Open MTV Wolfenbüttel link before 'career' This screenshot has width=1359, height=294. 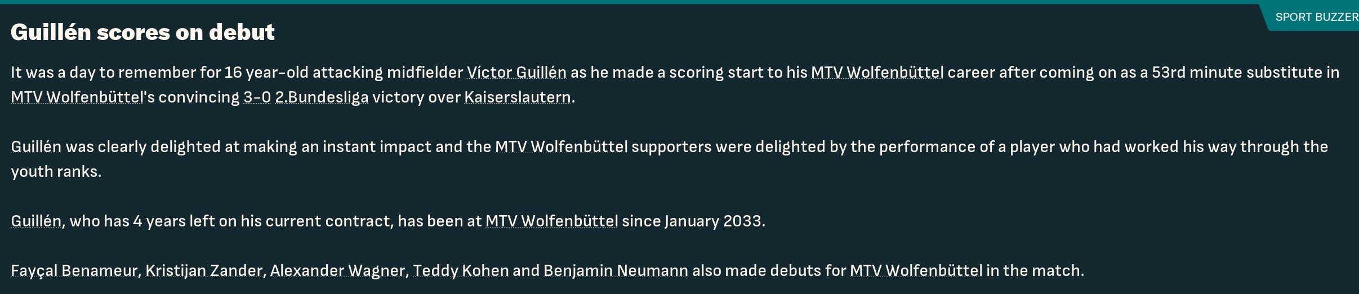[877, 73]
